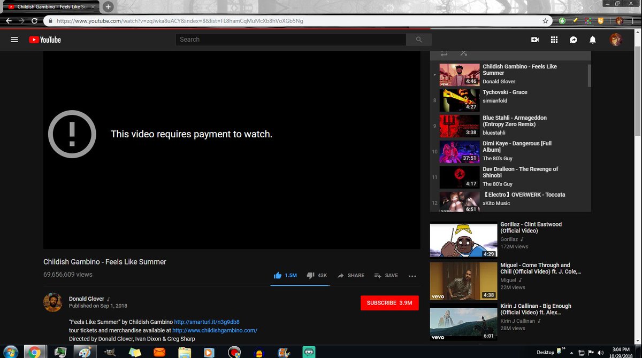Open the YouTube account avatar menu
The height and width of the screenshot is (358, 642).
(x=616, y=40)
